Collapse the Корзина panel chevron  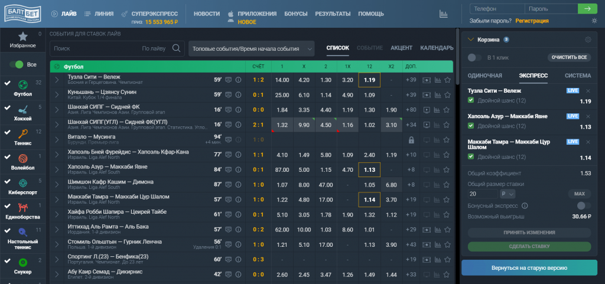click(x=470, y=40)
